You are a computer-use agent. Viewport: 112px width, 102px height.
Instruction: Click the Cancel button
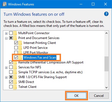coord(99,96)
